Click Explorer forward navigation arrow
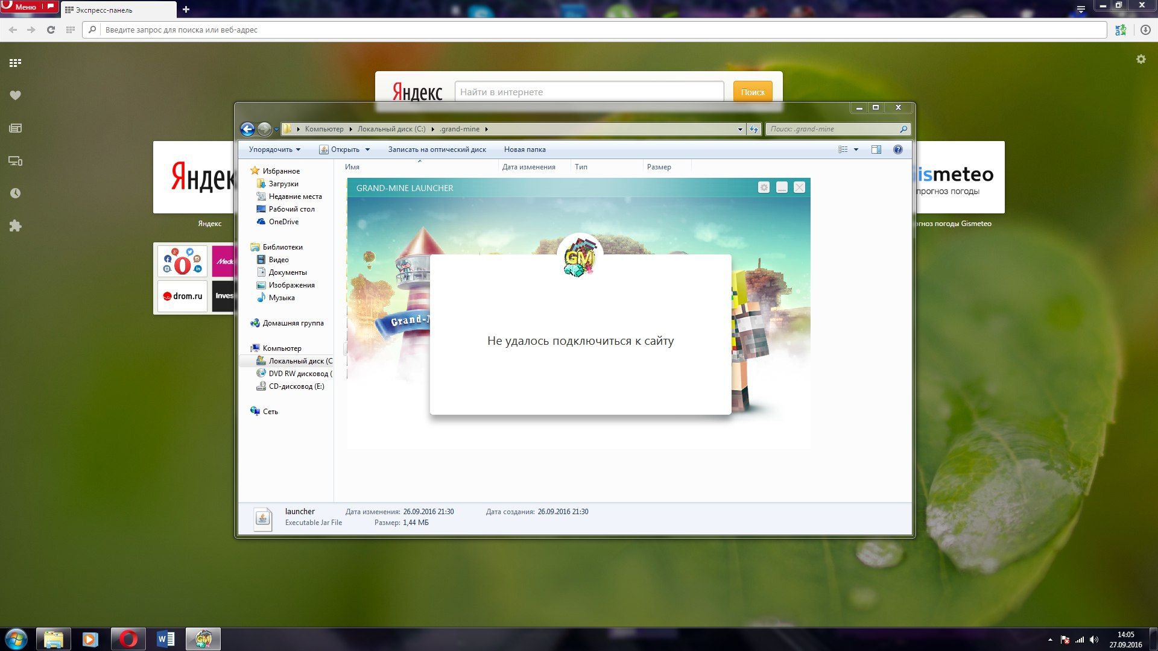Image resolution: width=1158 pixels, height=651 pixels. pyautogui.click(x=264, y=129)
